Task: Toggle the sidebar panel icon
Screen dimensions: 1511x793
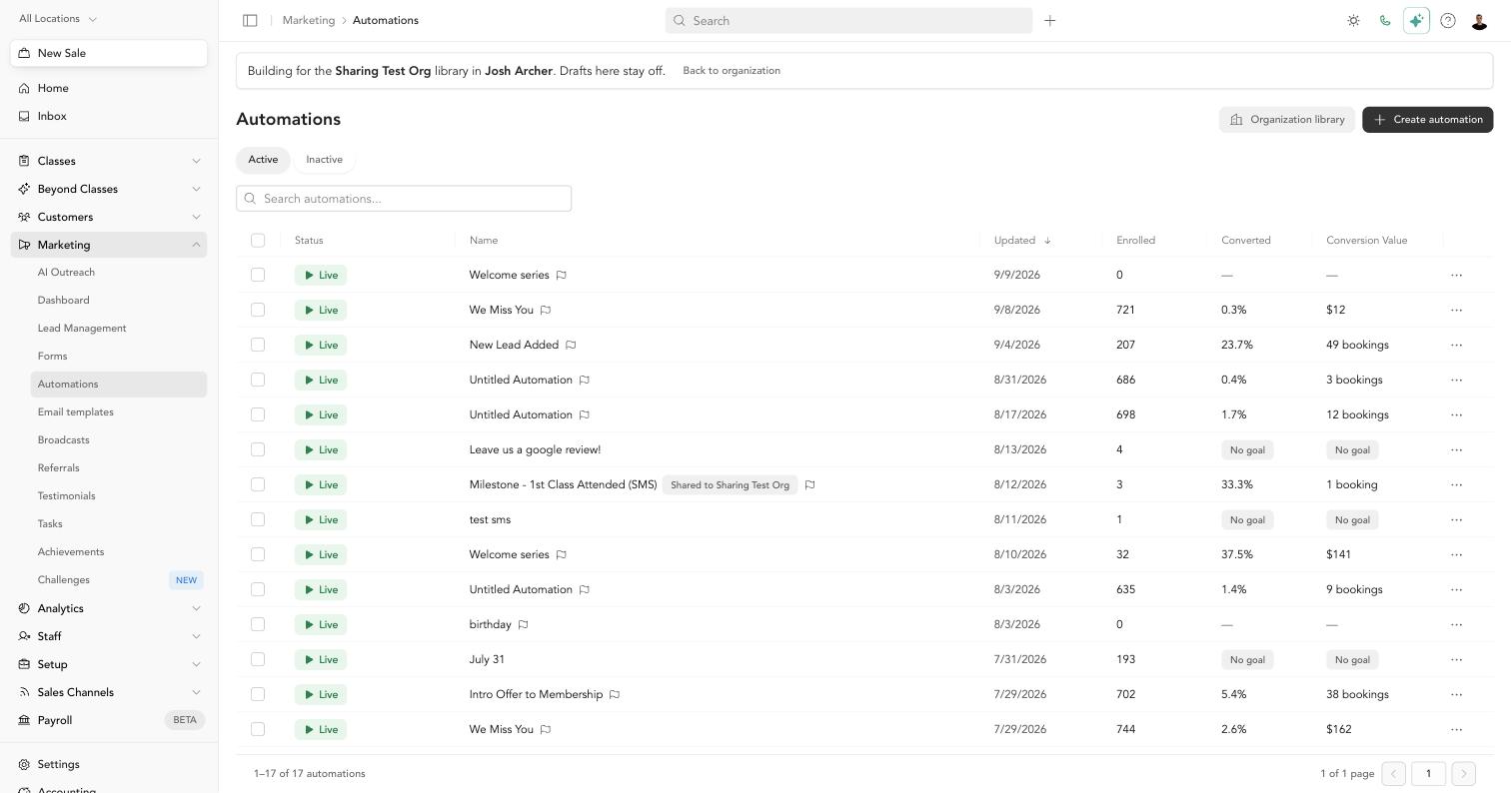Action: click(x=250, y=20)
